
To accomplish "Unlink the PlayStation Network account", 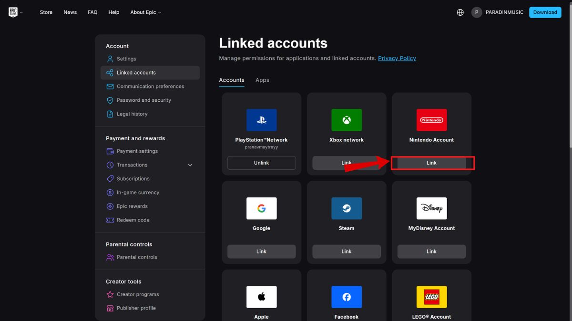I will [x=261, y=163].
